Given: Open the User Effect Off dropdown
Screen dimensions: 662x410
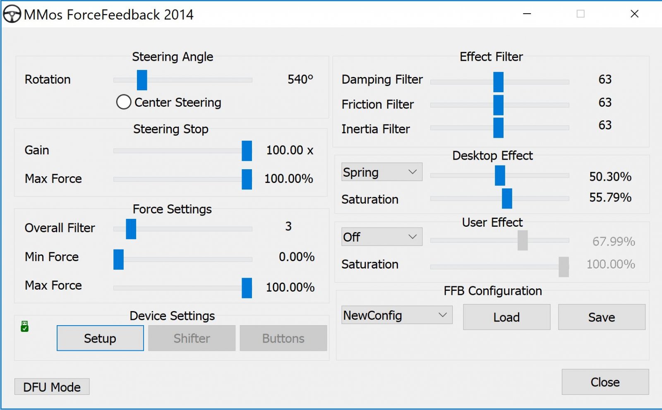Looking at the screenshot, I should click(381, 237).
